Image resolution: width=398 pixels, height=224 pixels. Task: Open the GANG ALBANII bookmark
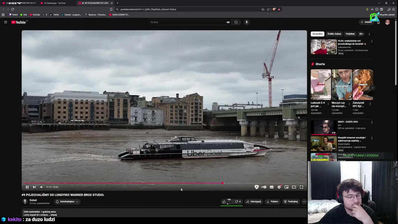pyautogui.click(x=119, y=15)
